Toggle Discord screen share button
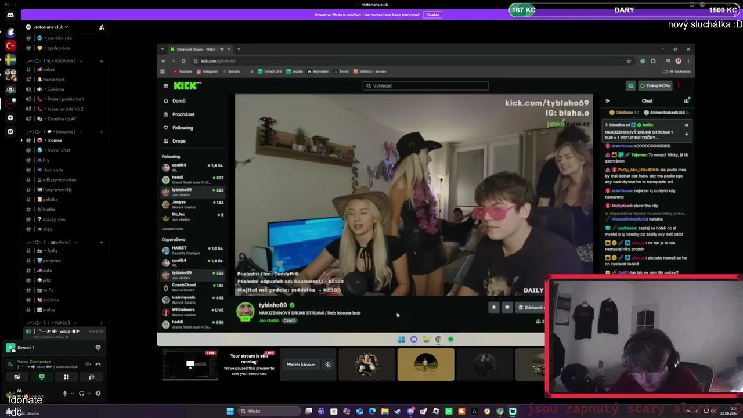 pyautogui.click(x=42, y=377)
